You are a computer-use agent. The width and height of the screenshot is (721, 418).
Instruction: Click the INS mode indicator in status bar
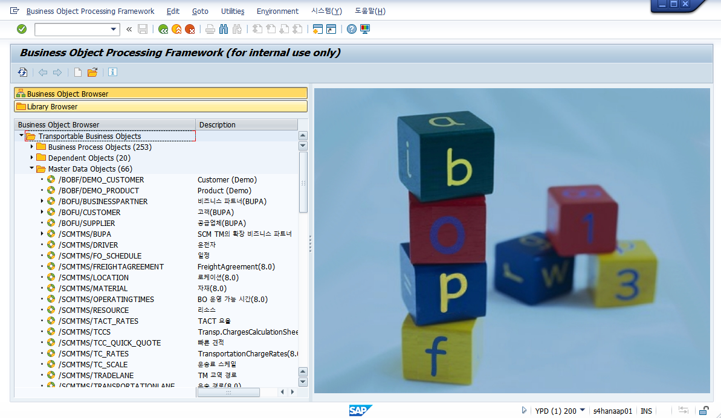point(646,411)
